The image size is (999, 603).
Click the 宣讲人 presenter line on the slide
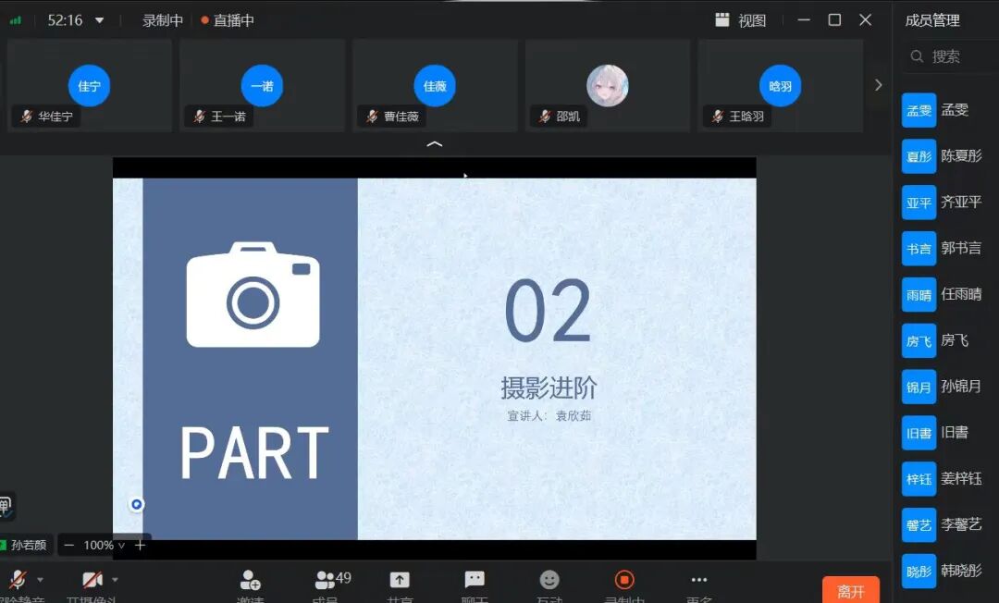[549, 416]
